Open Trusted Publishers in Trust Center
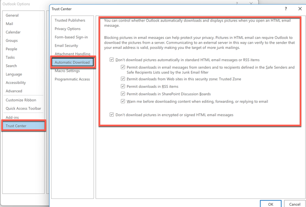 pyautogui.click(x=70, y=20)
